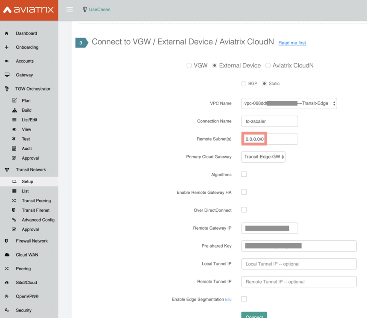367x318 pixels.
Task: Click the Setup laptop icon
Action: [14, 181]
